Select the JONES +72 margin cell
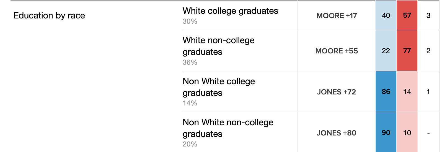 (337, 92)
